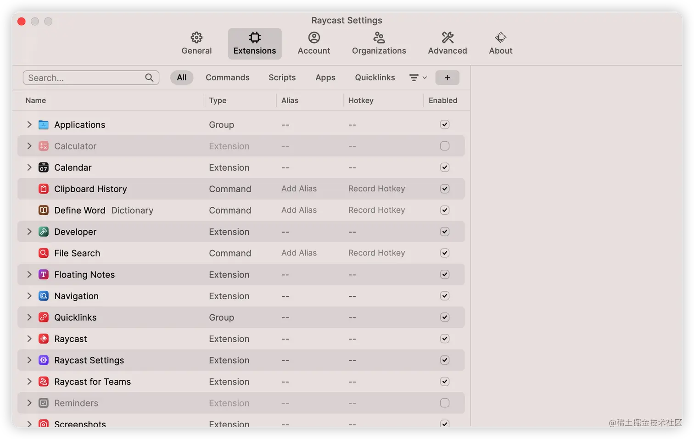Sort by the Type column header
This screenshot has width=694, height=439.
[x=218, y=100]
